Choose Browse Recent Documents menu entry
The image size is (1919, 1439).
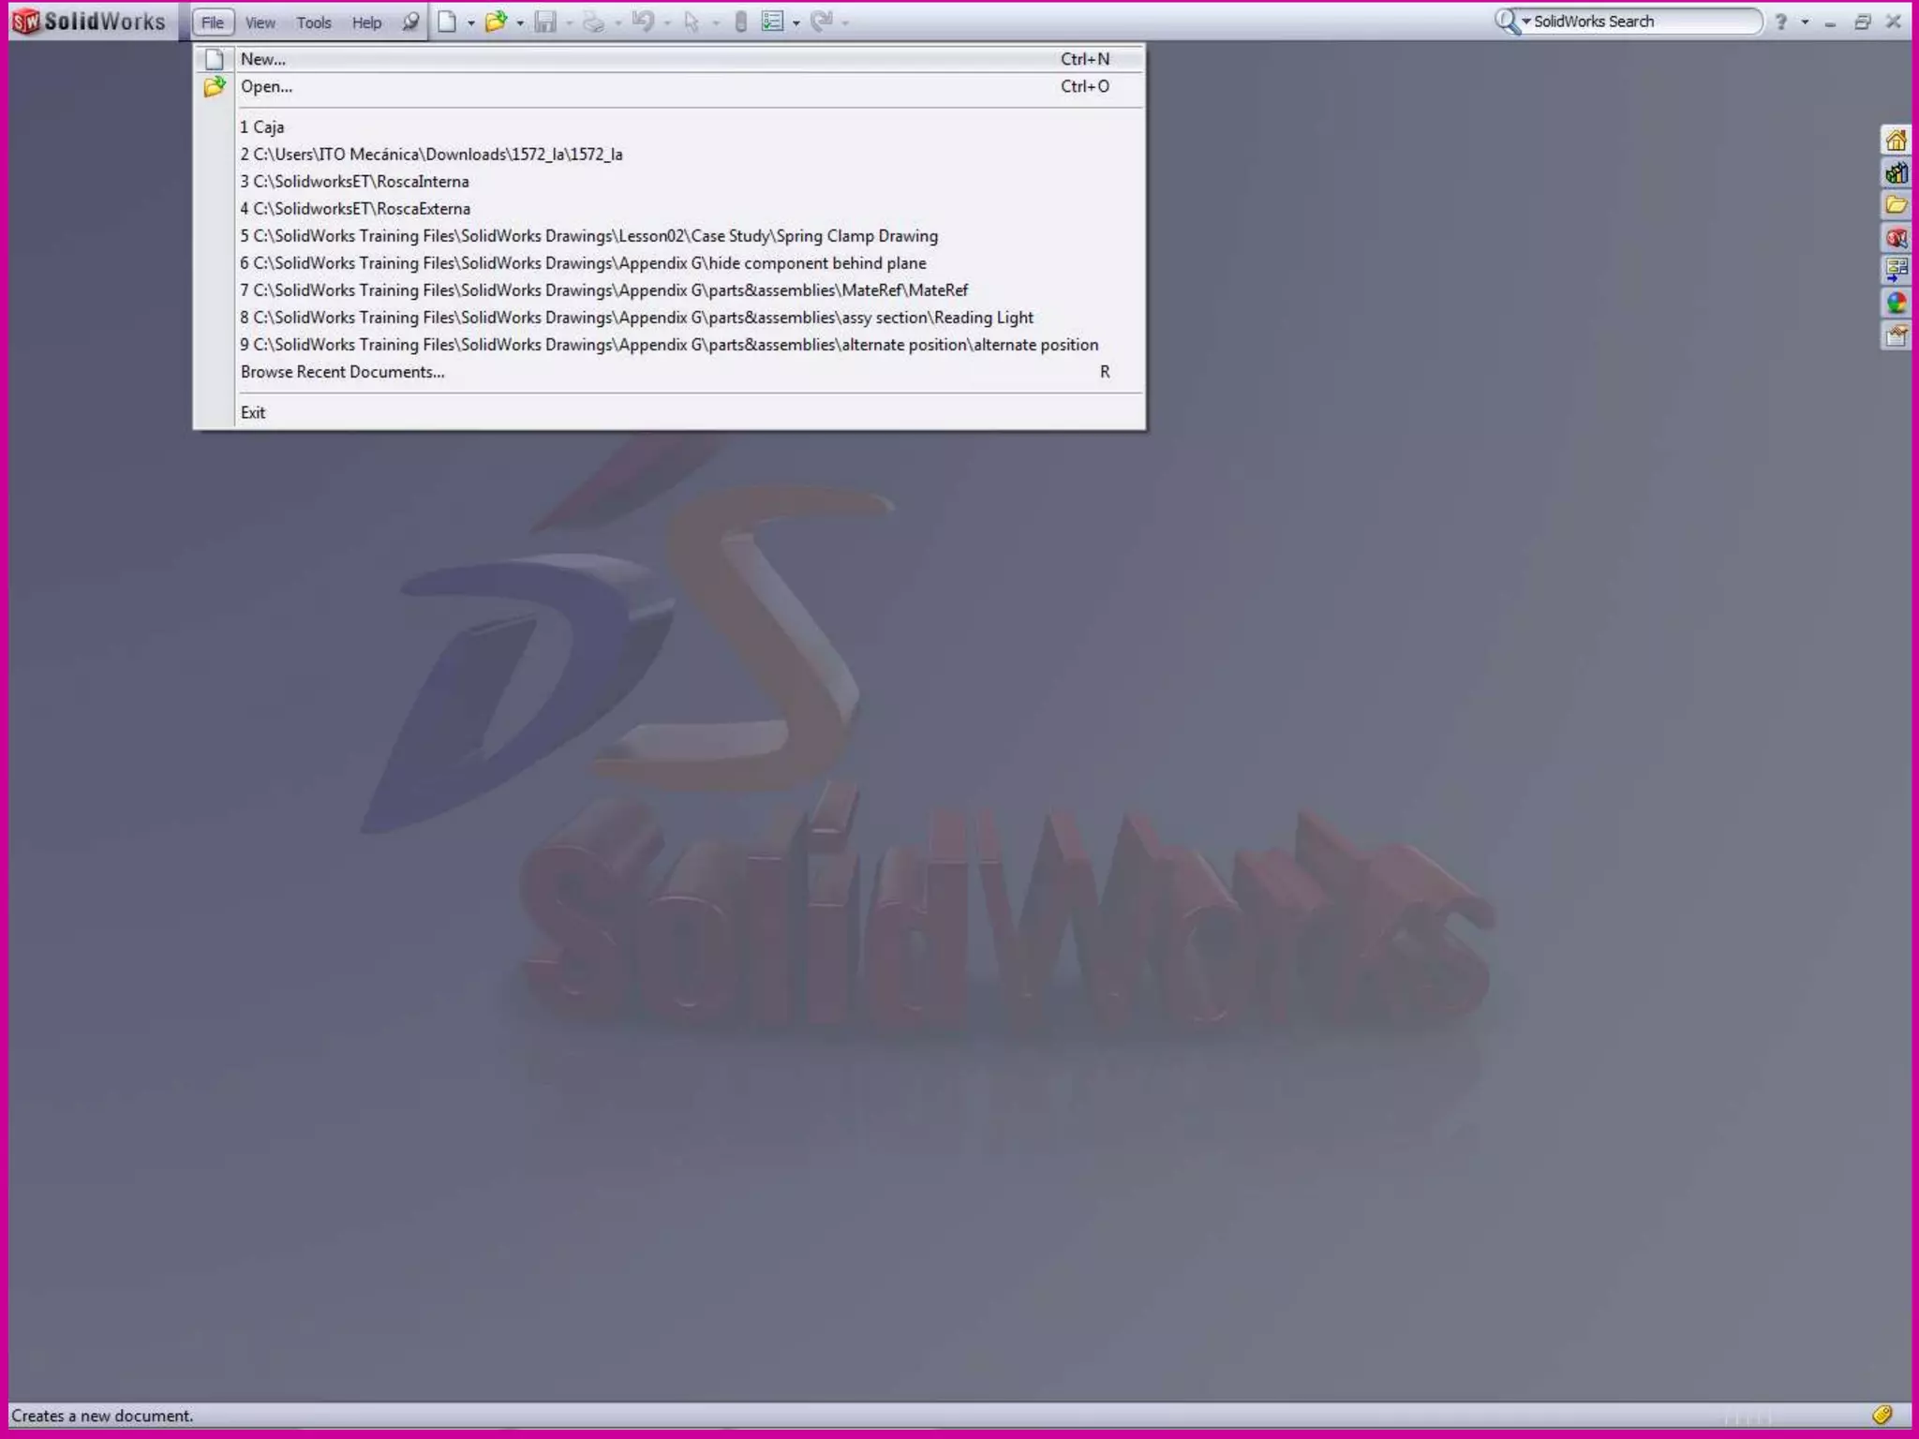[x=343, y=372]
